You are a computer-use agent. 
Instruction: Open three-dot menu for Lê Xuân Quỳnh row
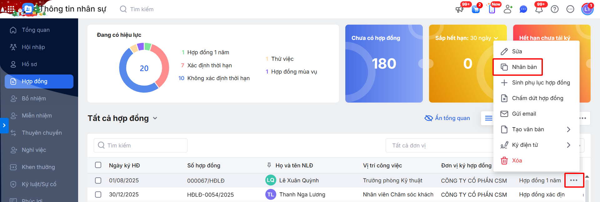tap(574, 180)
